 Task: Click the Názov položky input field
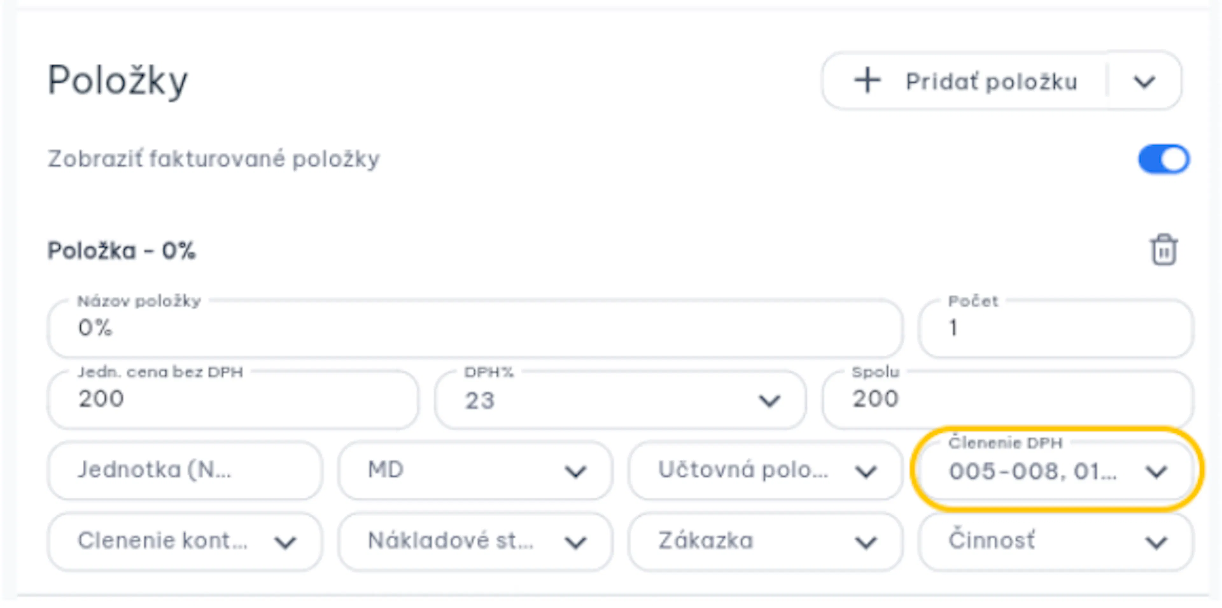tap(475, 328)
